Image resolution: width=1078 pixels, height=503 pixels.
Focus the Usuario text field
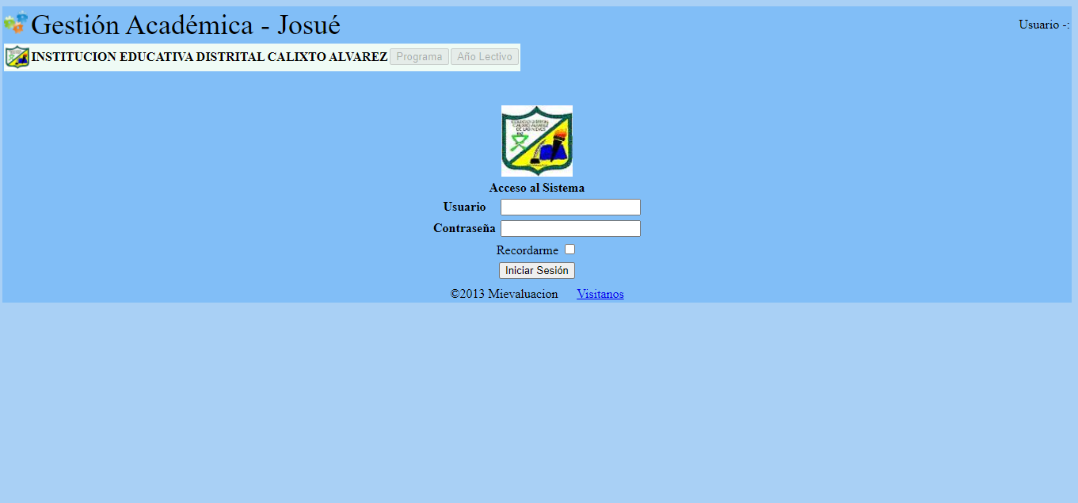pos(570,207)
